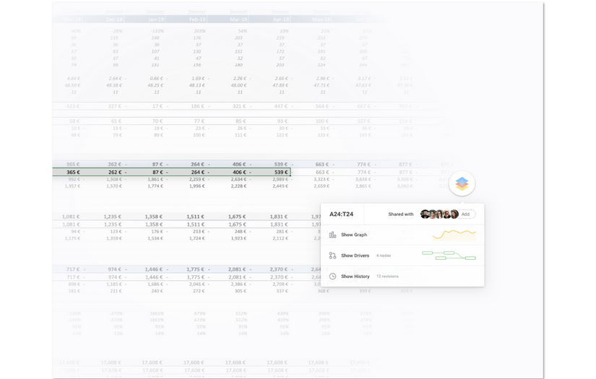Screen dimensions: 596x379
Task: Choose the Show Graph option
Action: (354, 235)
